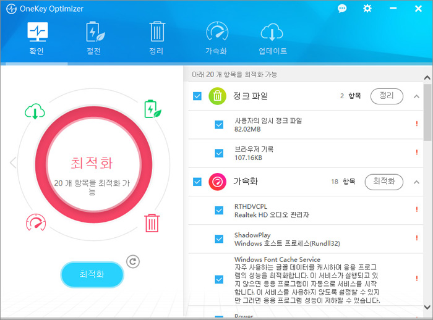
Task: Click the green cloud download icon on dial
Action: 35,112
